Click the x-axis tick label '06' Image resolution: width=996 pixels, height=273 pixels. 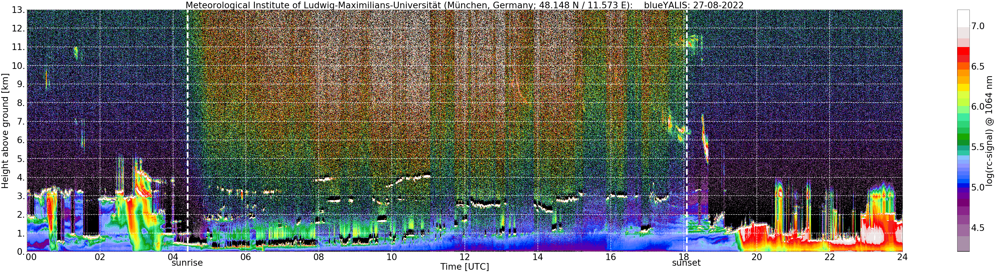click(x=246, y=257)
